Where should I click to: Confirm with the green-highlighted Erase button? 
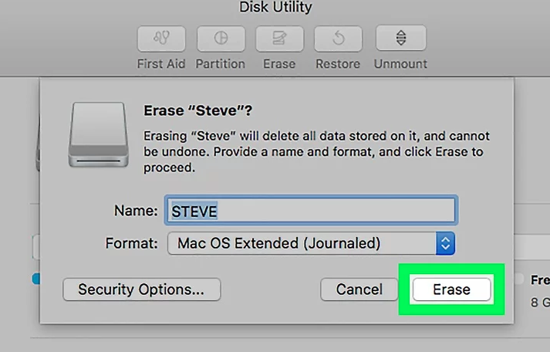pyautogui.click(x=452, y=289)
